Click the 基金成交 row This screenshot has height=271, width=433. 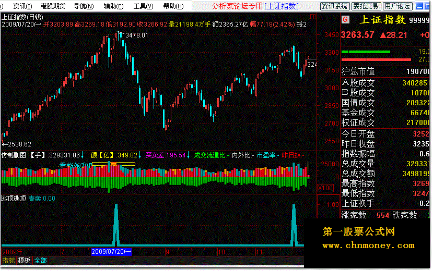tap(386, 113)
